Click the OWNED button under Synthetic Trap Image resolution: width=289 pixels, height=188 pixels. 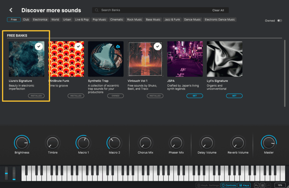tap(115, 96)
